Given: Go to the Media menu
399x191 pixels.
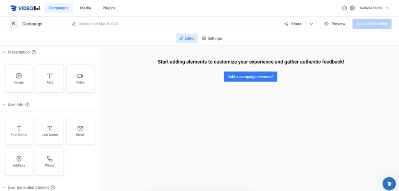Looking at the screenshot, I should pos(85,8).
